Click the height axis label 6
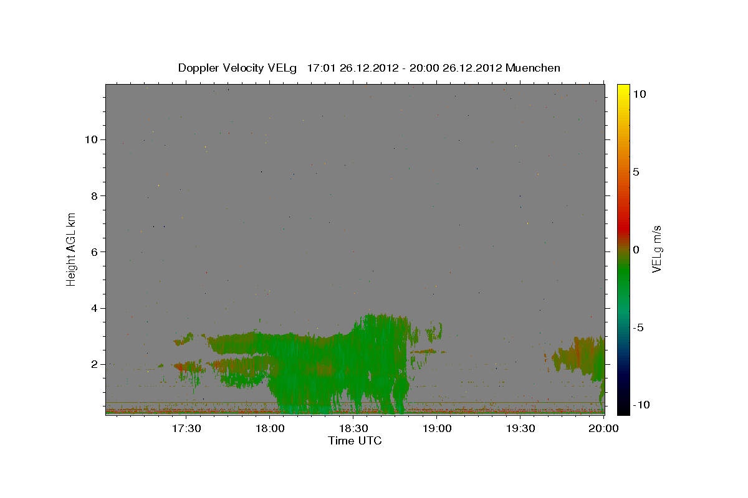This screenshot has width=748, height=498. [x=93, y=251]
